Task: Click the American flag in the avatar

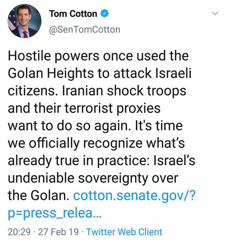Action: [13, 22]
